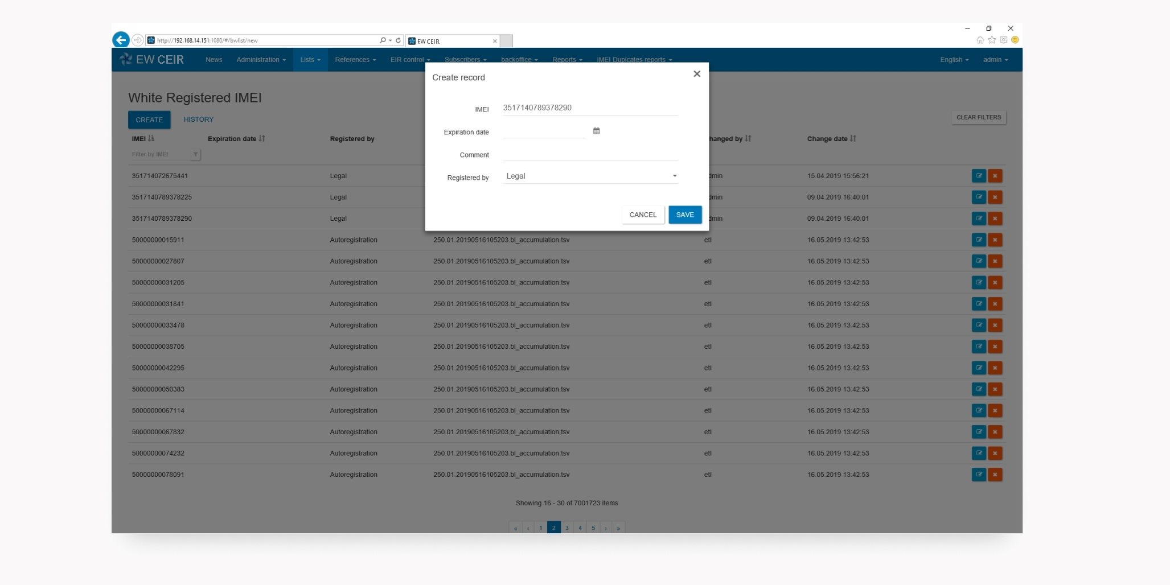The width and height of the screenshot is (1170, 585).
Task: Click the Comment input field
Action: pyautogui.click(x=590, y=154)
